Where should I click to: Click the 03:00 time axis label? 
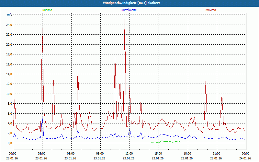pos(42,153)
